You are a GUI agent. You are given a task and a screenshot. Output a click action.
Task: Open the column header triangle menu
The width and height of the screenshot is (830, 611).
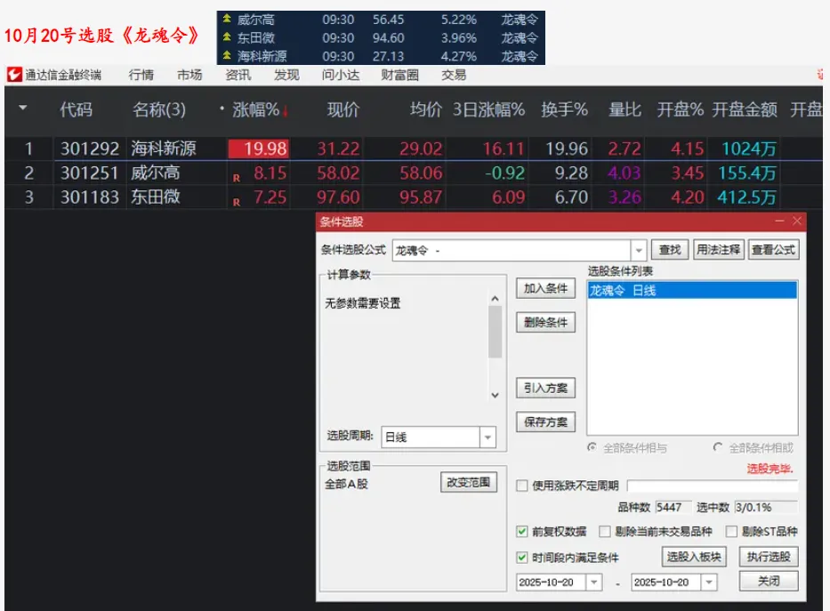23,109
